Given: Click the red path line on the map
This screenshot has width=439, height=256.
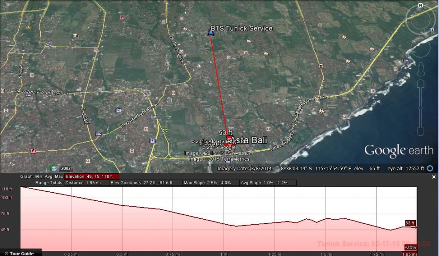Looking at the screenshot, I should (x=219, y=87).
